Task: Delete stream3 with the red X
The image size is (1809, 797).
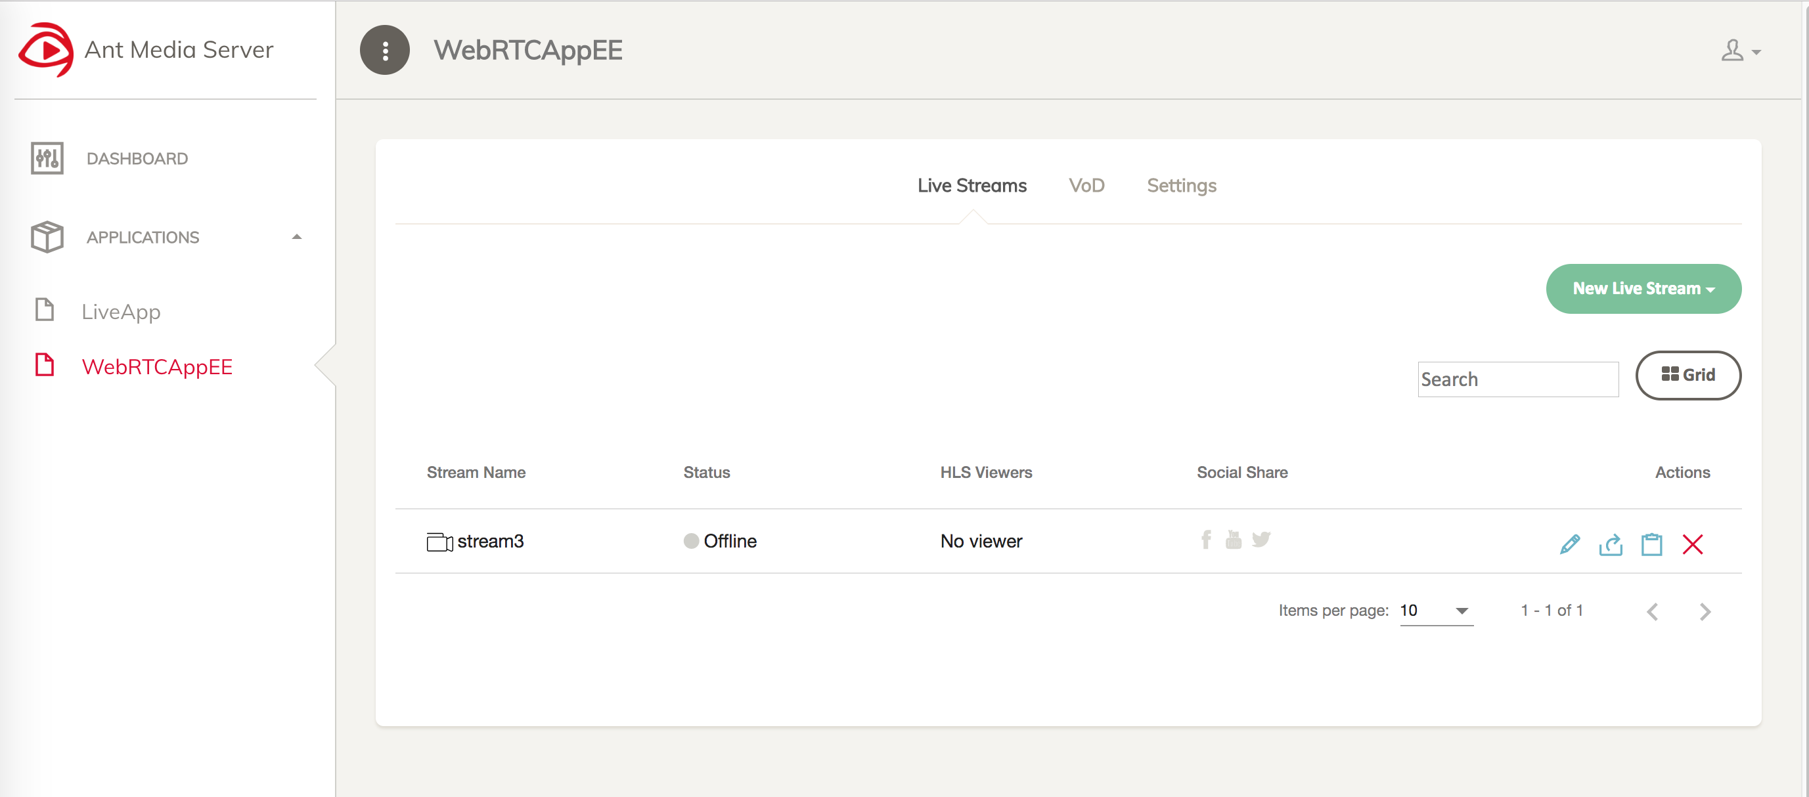Action: coord(1693,544)
